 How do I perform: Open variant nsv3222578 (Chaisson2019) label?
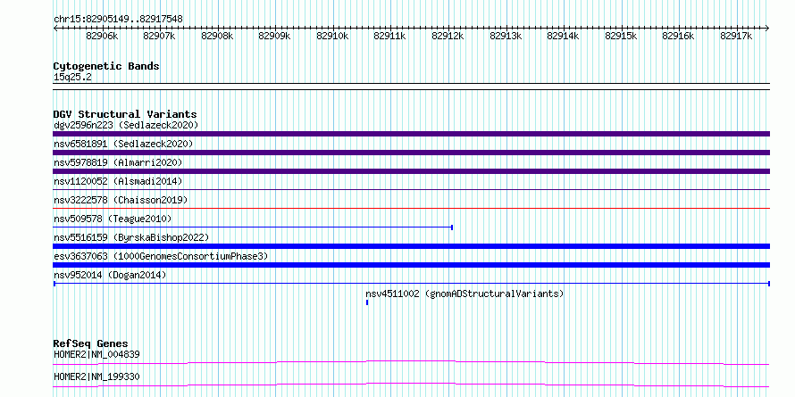click(121, 200)
